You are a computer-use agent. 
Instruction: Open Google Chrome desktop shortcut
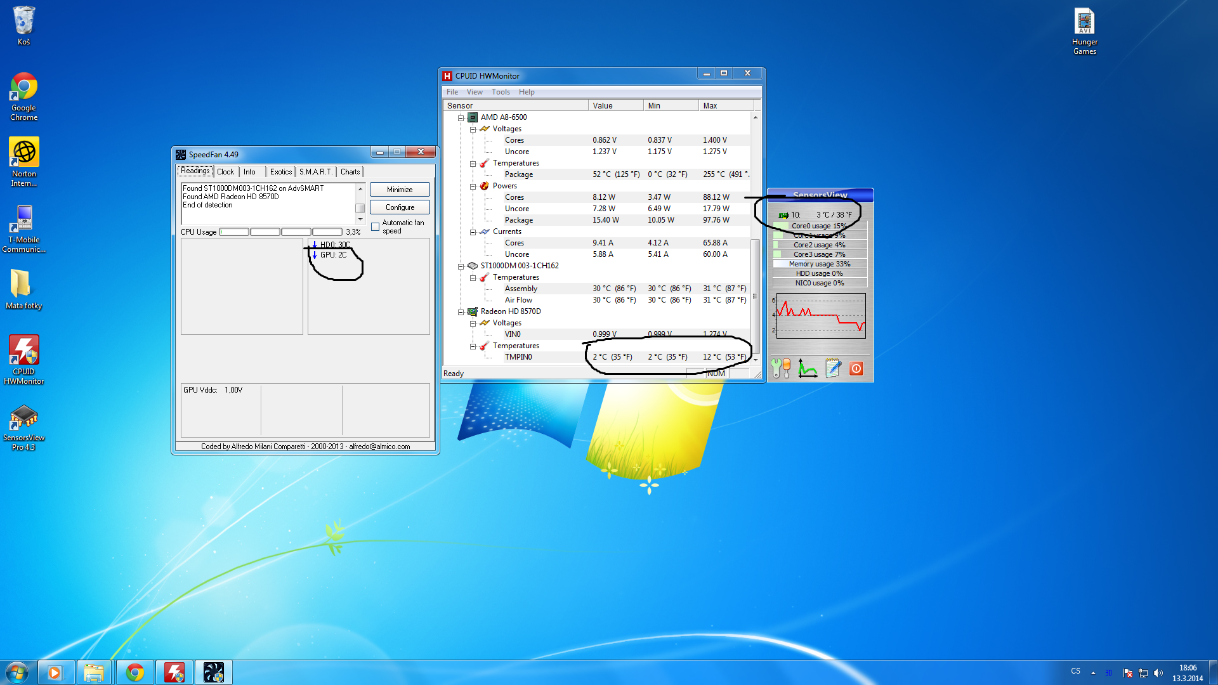pyautogui.click(x=23, y=96)
